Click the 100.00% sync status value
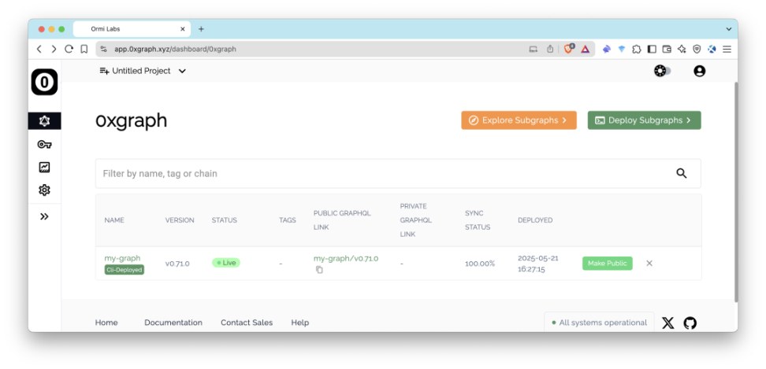The image size is (766, 369). coord(480,264)
